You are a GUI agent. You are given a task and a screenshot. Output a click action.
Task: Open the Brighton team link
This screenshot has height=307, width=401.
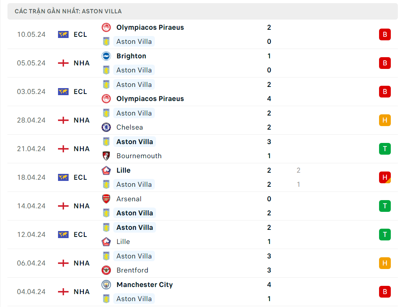click(x=131, y=56)
